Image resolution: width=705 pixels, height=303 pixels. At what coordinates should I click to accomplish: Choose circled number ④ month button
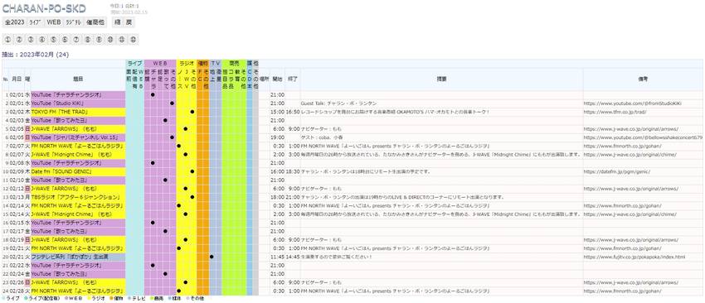pos(41,40)
